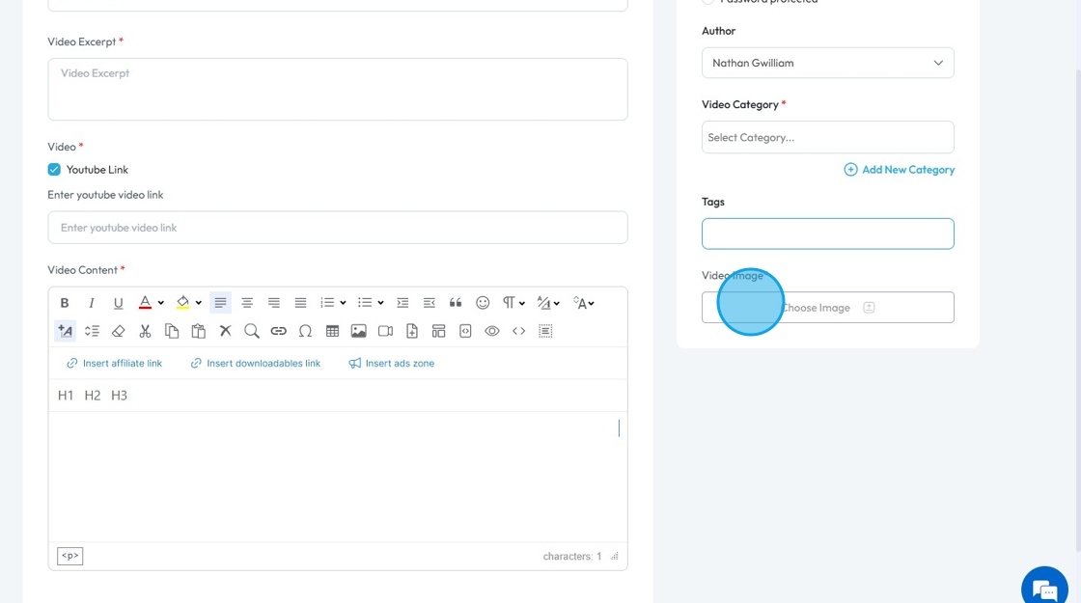Focus the Video Excerpt text area
Viewport: 1081px width, 603px height.
coord(338,89)
